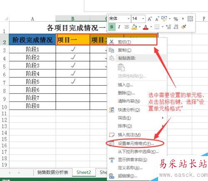
Task: Choose 复制(C) from the context menu
Action: coord(137,50)
